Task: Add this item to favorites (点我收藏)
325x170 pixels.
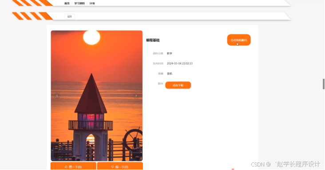Action: pyautogui.click(x=239, y=40)
